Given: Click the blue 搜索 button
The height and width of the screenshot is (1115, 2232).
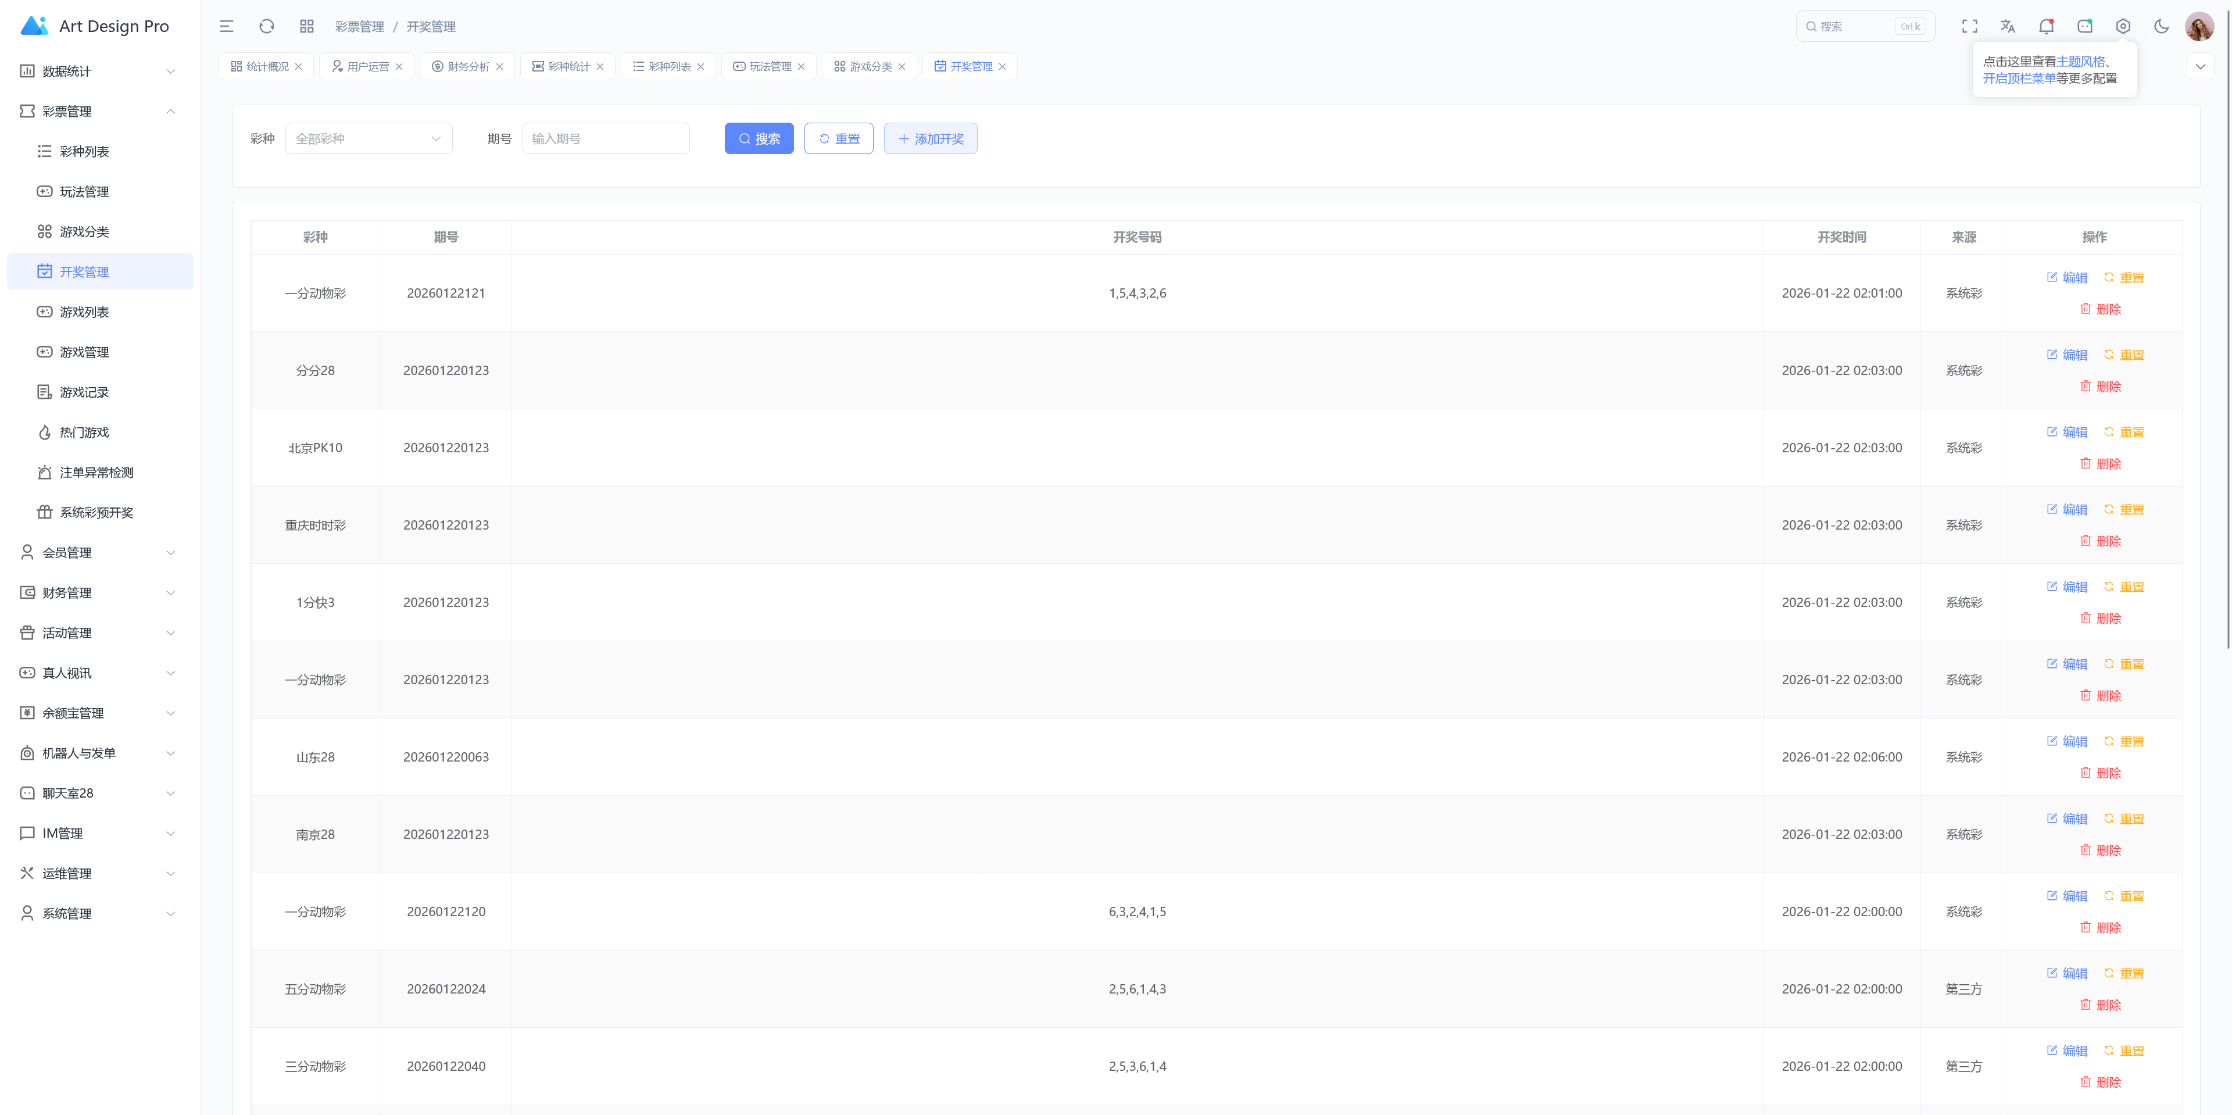Looking at the screenshot, I should pyautogui.click(x=759, y=138).
